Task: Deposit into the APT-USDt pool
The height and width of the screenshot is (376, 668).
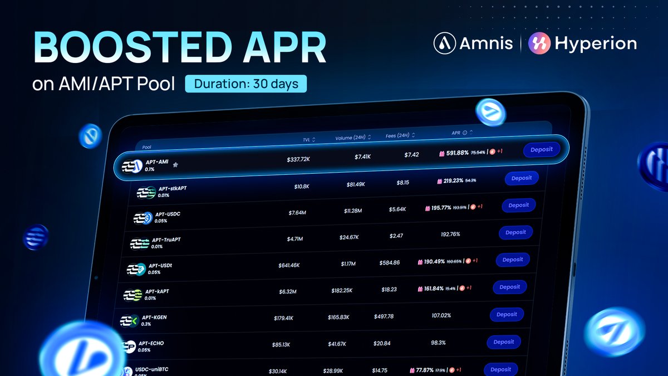Action: coord(513,260)
